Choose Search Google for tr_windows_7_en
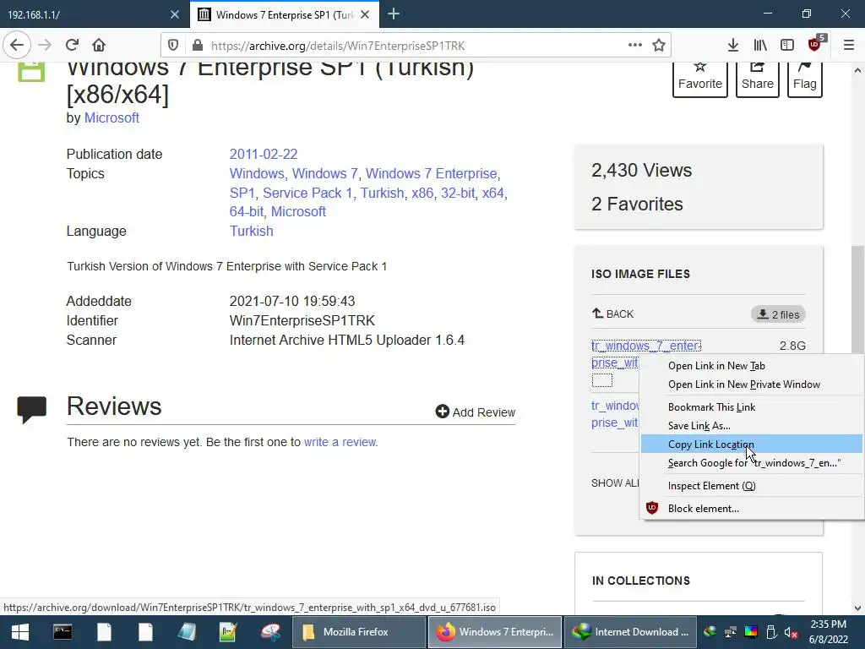This screenshot has height=649, width=865. tap(751, 463)
